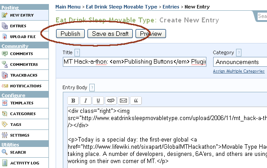Viewport: 267px width, 168px height.
Task: Click inside the Entry Body text area
Action: click(167, 138)
